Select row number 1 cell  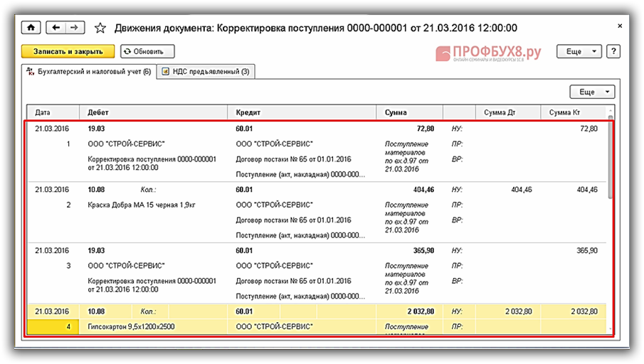[x=68, y=144]
